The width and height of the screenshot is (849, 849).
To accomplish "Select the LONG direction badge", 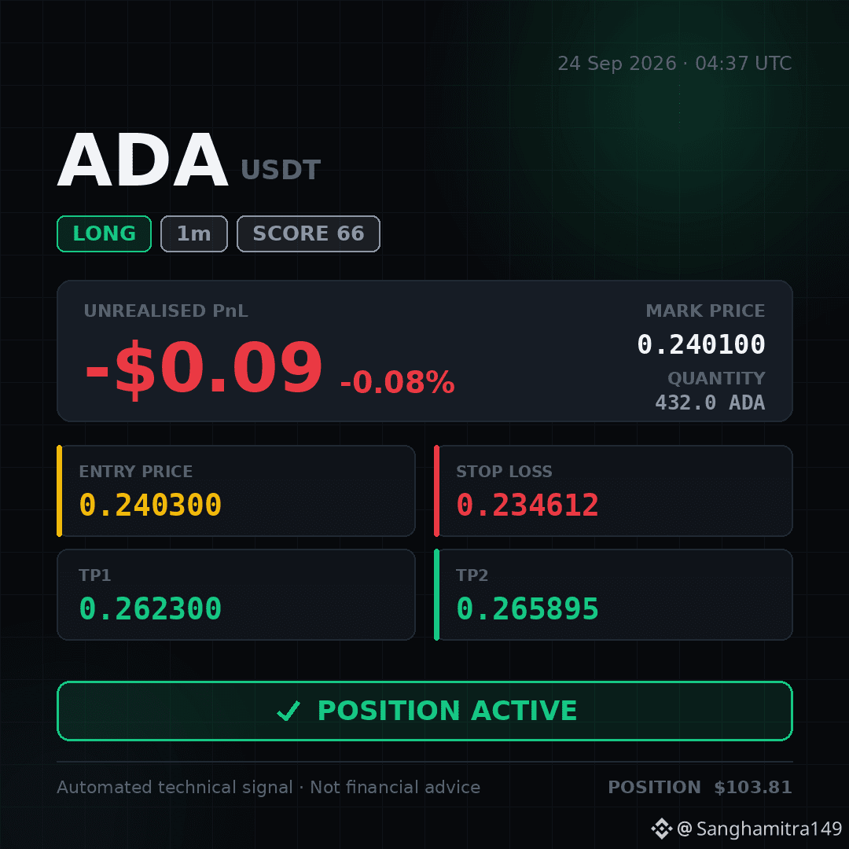I will 104,234.
